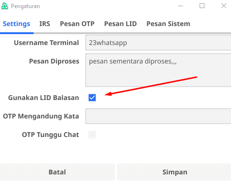The image size is (231, 182).
Task: Click the OTP Mengandung Kata label
Action: tap(41, 116)
